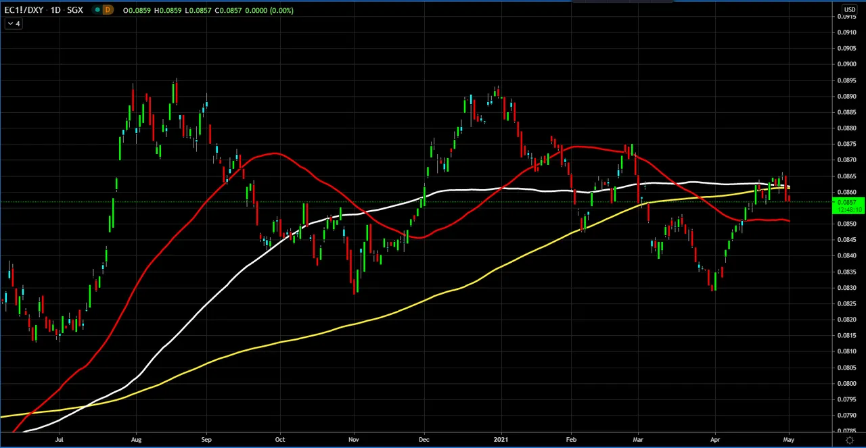Click the 0.0870 price scale label

click(848, 160)
